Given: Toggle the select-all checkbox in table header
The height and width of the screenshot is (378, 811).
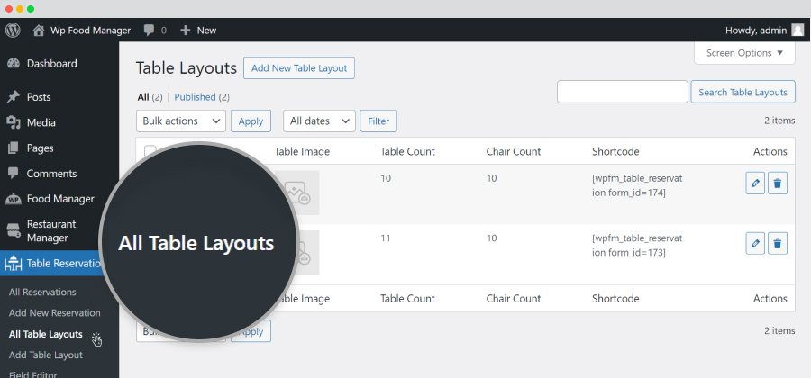Looking at the screenshot, I should pyautogui.click(x=150, y=151).
